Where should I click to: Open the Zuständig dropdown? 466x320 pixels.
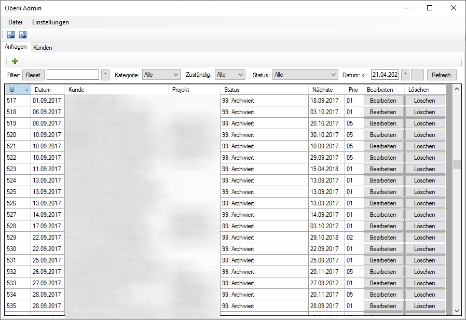[230, 75]
